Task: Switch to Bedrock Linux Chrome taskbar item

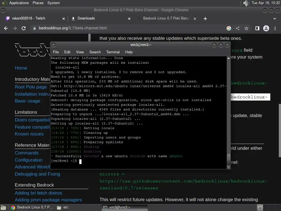Action: pos(32,207)
